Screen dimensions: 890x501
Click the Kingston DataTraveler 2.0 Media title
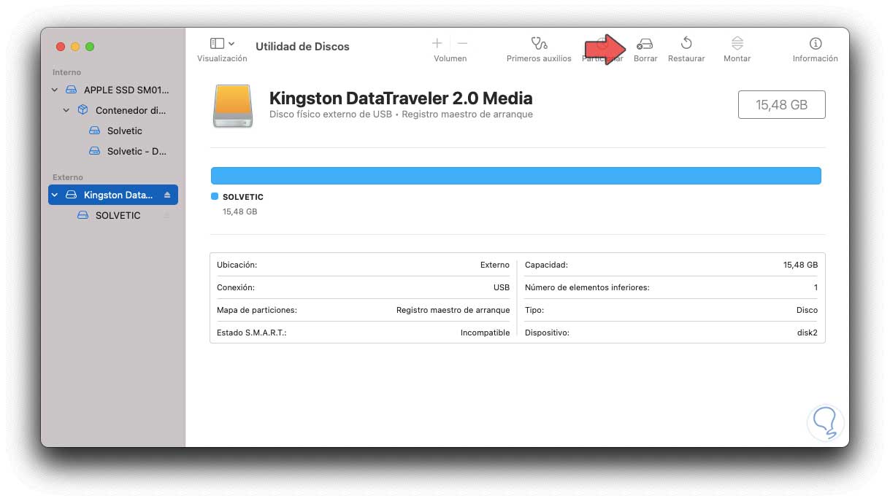[x=401, y=98]
